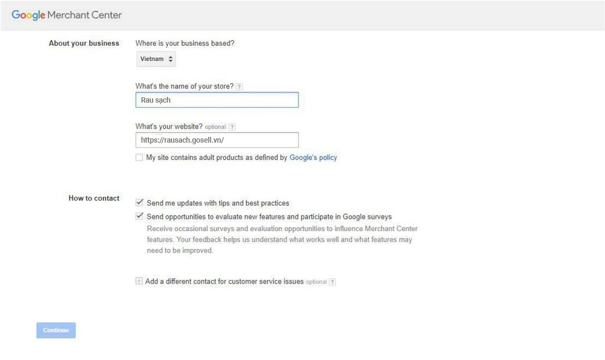This screenshot has width=605, height=360.
Task: Click the "About your business" section label
Action: tap(84, 43)
